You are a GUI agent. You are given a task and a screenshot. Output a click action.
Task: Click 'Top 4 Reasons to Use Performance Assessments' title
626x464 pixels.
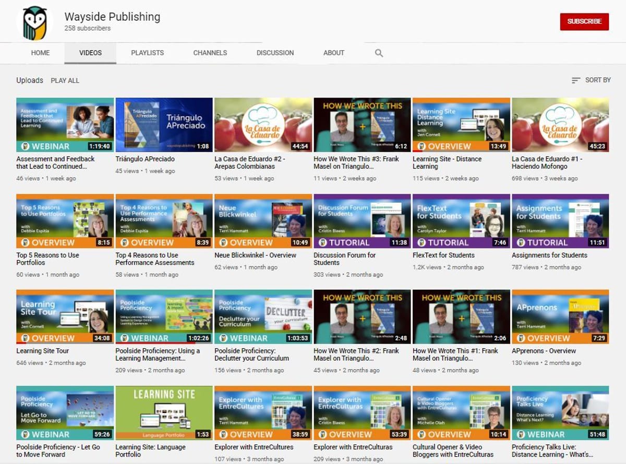155,259
